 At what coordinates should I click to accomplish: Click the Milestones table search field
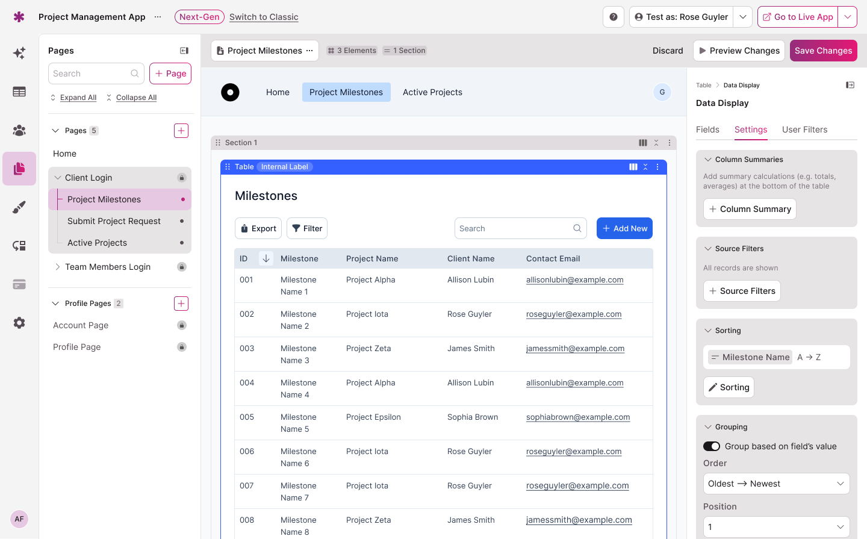[515, 228]
